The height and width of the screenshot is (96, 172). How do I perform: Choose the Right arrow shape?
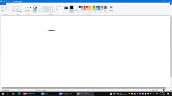(x=48, y=9)
